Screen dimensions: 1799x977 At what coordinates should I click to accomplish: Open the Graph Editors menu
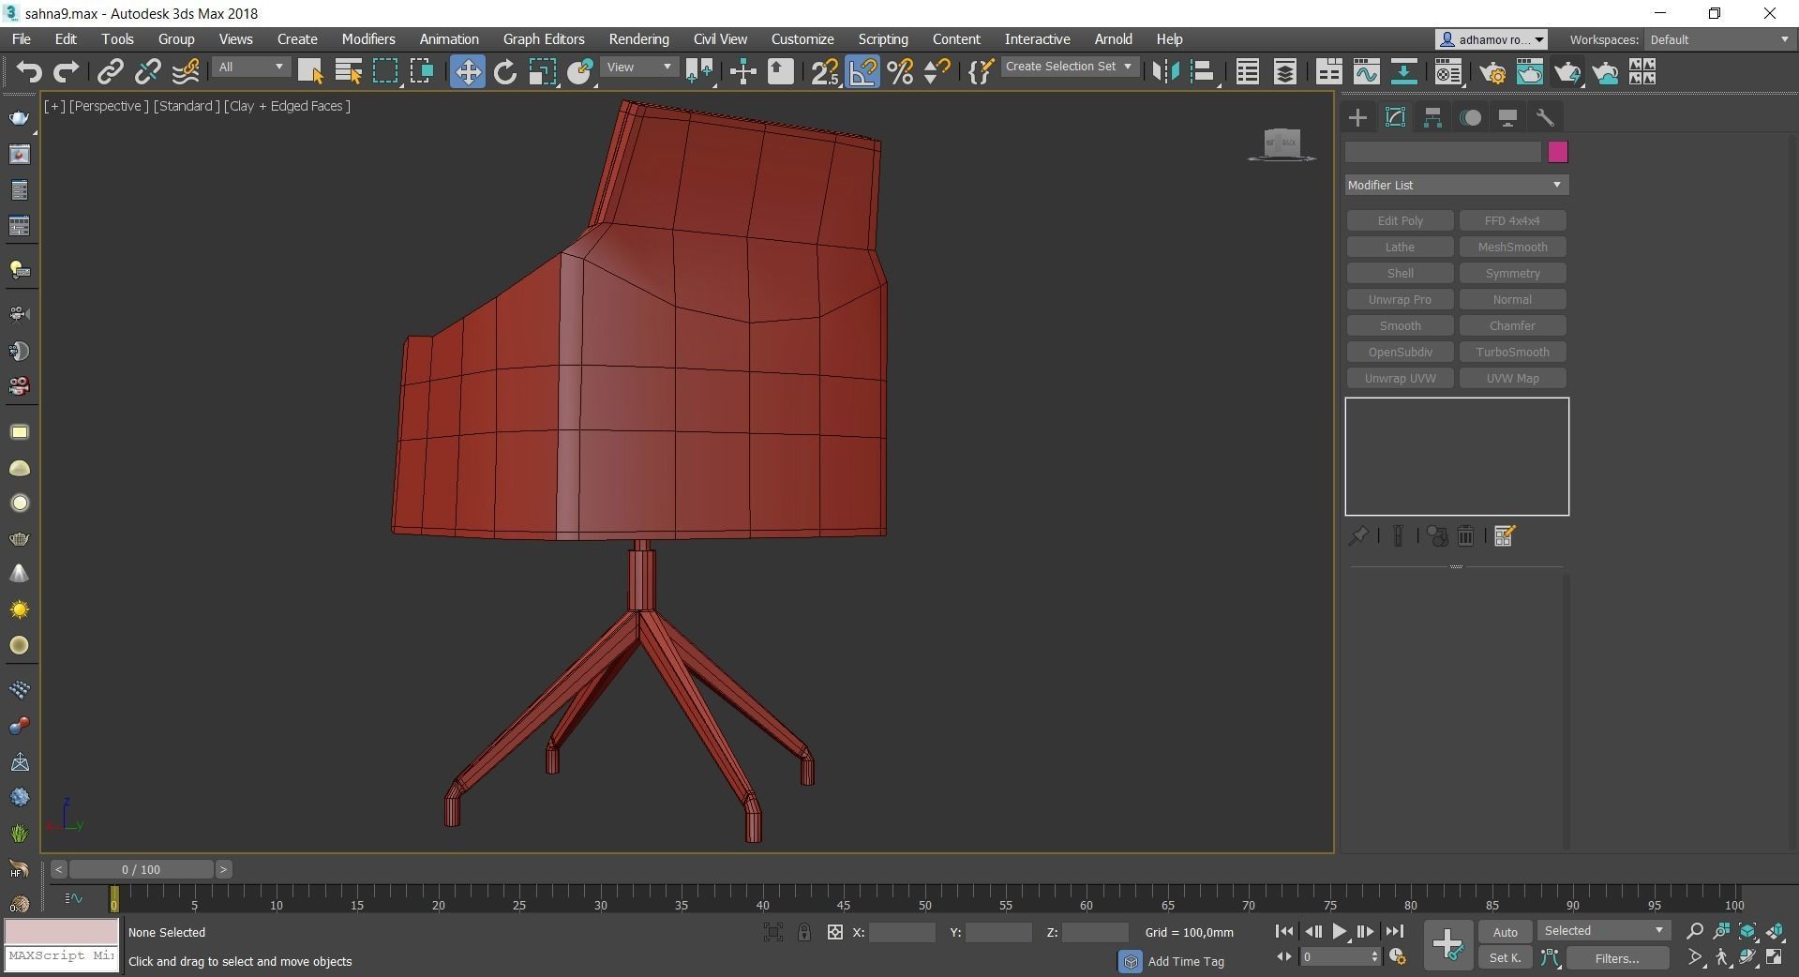tap(544, 39)
